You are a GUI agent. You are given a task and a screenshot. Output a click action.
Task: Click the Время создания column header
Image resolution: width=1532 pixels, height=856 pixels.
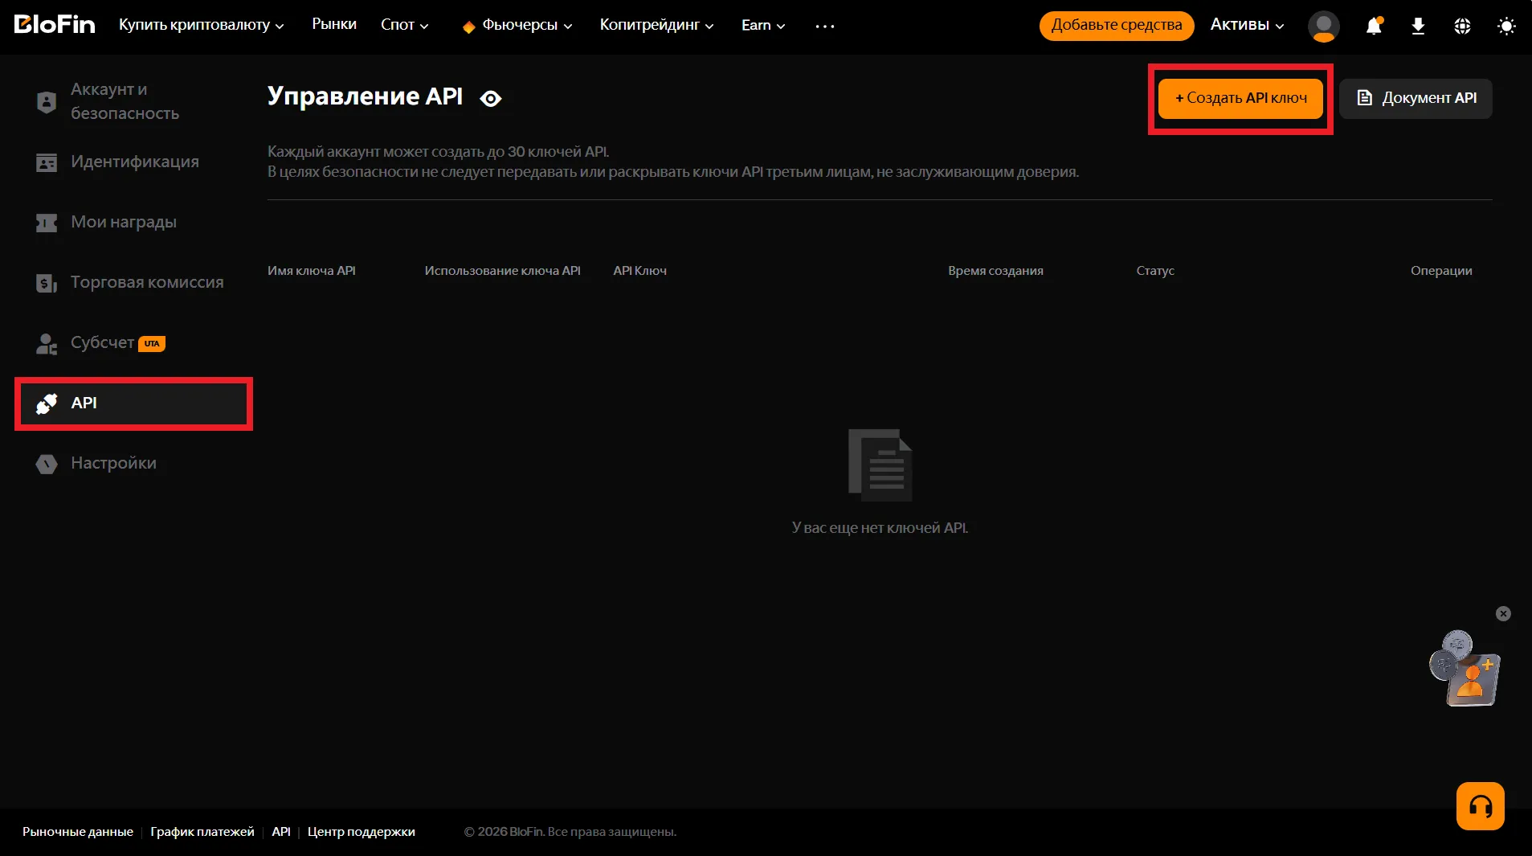coord(995,271)
